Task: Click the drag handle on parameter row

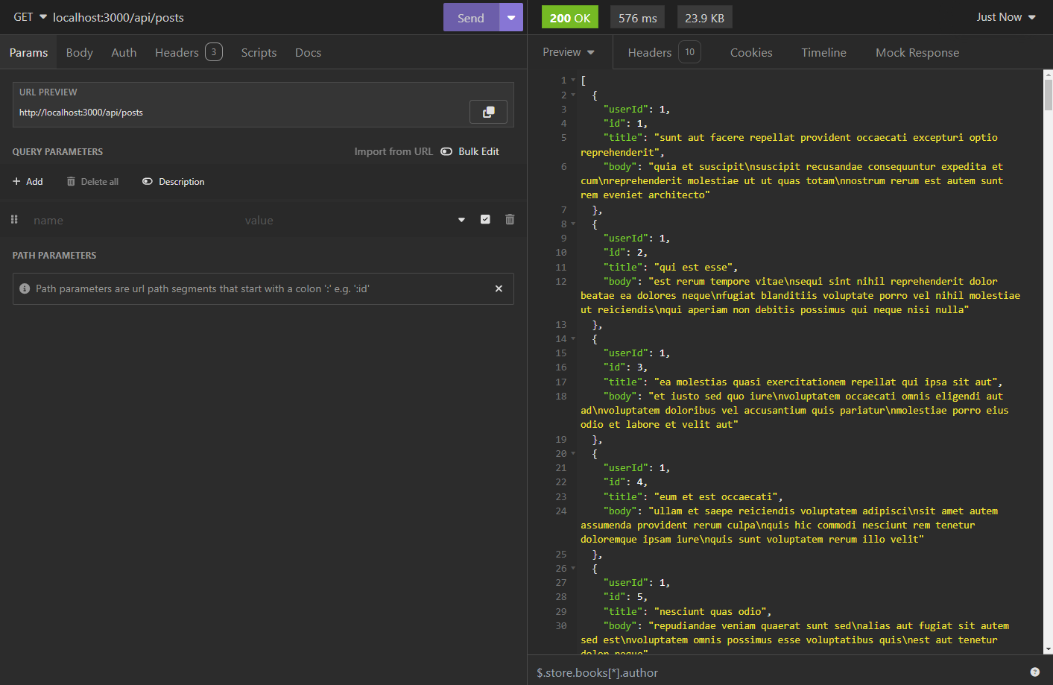Action: click(14, 219)
